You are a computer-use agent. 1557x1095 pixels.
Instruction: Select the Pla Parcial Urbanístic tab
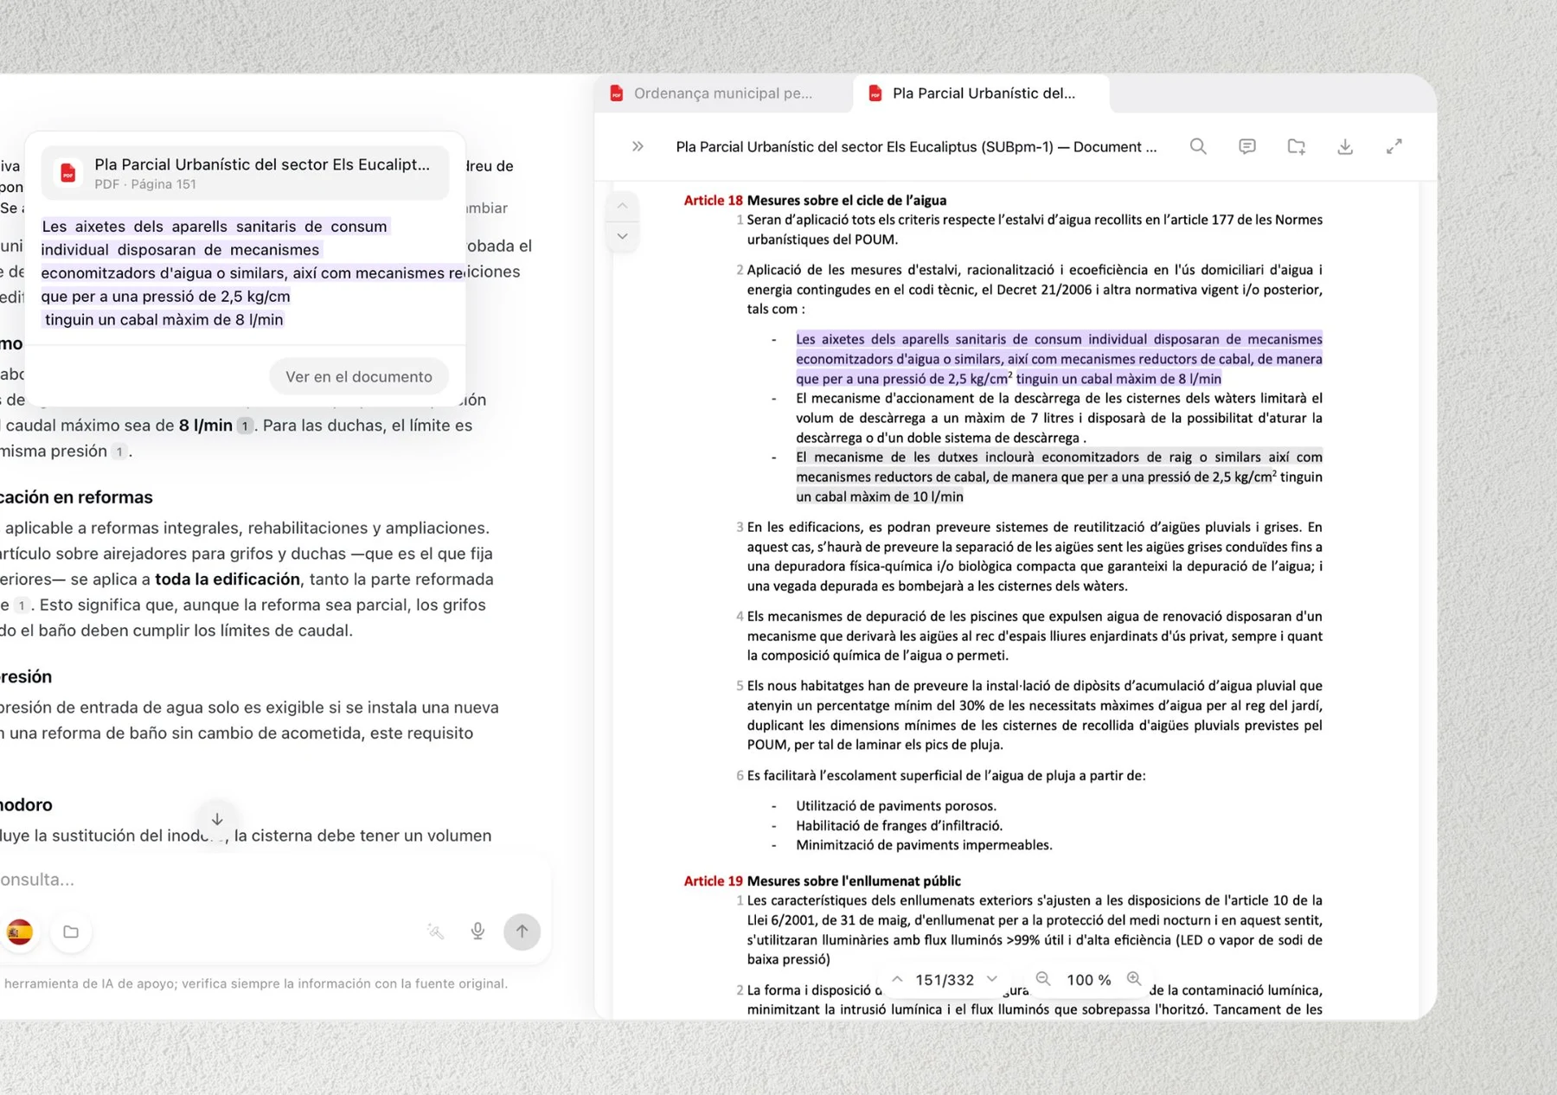click(981, 93)
